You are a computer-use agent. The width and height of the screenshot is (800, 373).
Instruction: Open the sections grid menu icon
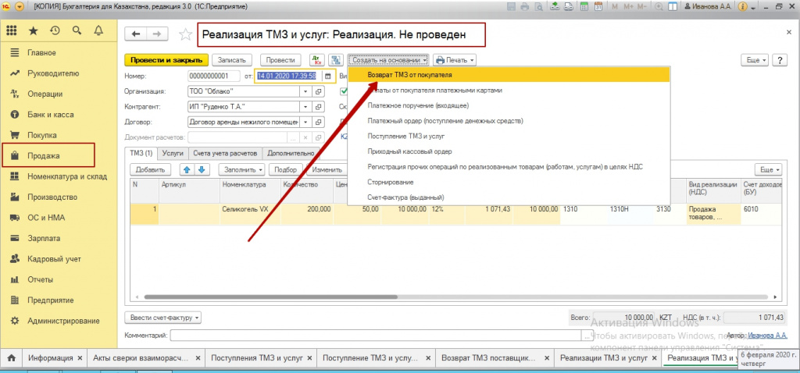(11, 31)
